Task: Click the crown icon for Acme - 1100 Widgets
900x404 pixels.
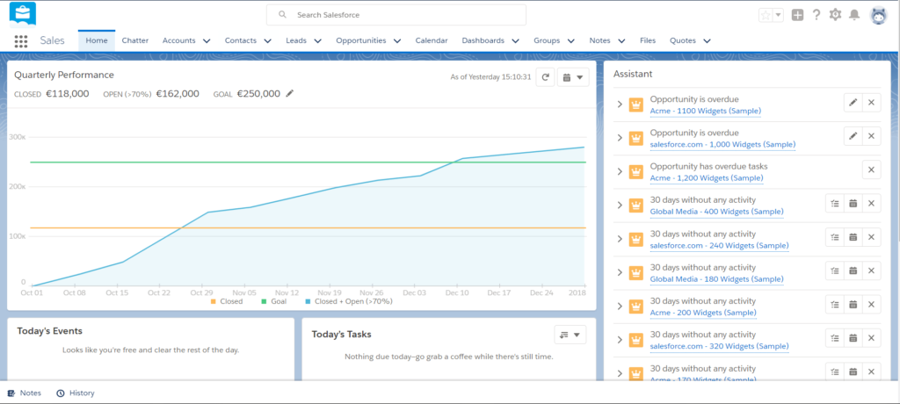Action: pyautogui.click(x=635, y=105)
